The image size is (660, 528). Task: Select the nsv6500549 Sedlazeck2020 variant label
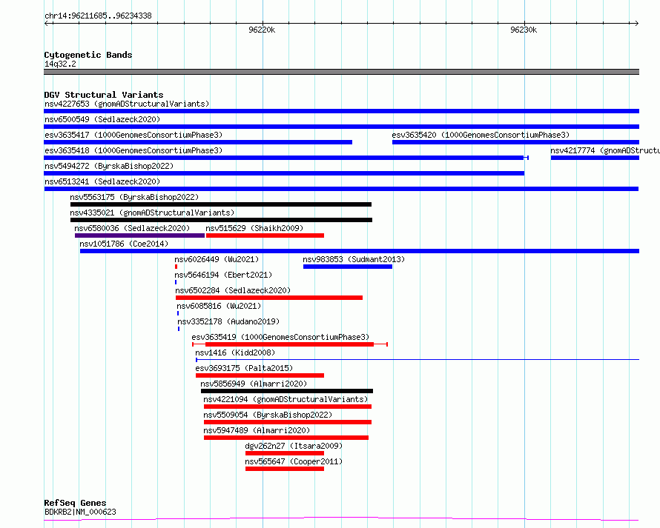pyautogui.click(x=102, y=119)
